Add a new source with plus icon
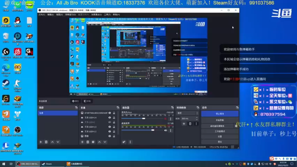297x167 pixels. [82, 142]
